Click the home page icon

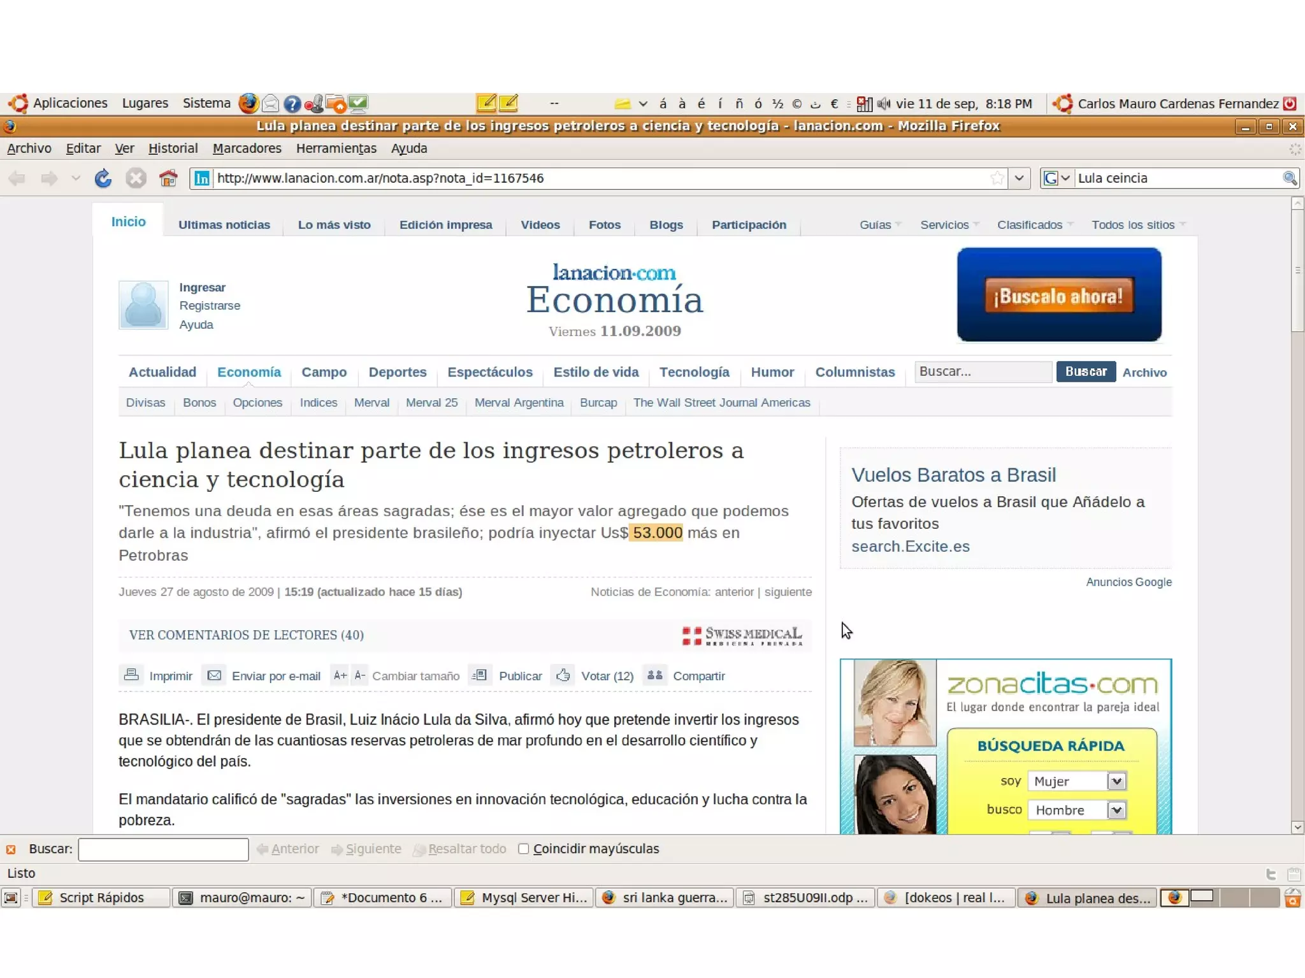[x=168, y=178]
